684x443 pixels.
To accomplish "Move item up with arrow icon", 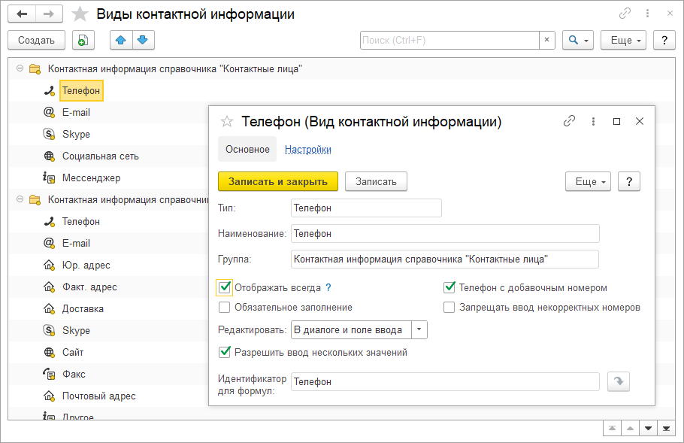I will 120,40.
